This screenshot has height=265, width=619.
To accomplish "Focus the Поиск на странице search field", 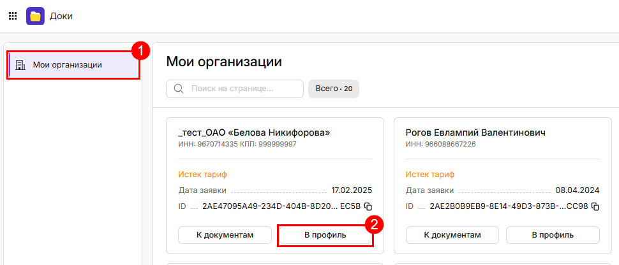I will click(242, 89).
